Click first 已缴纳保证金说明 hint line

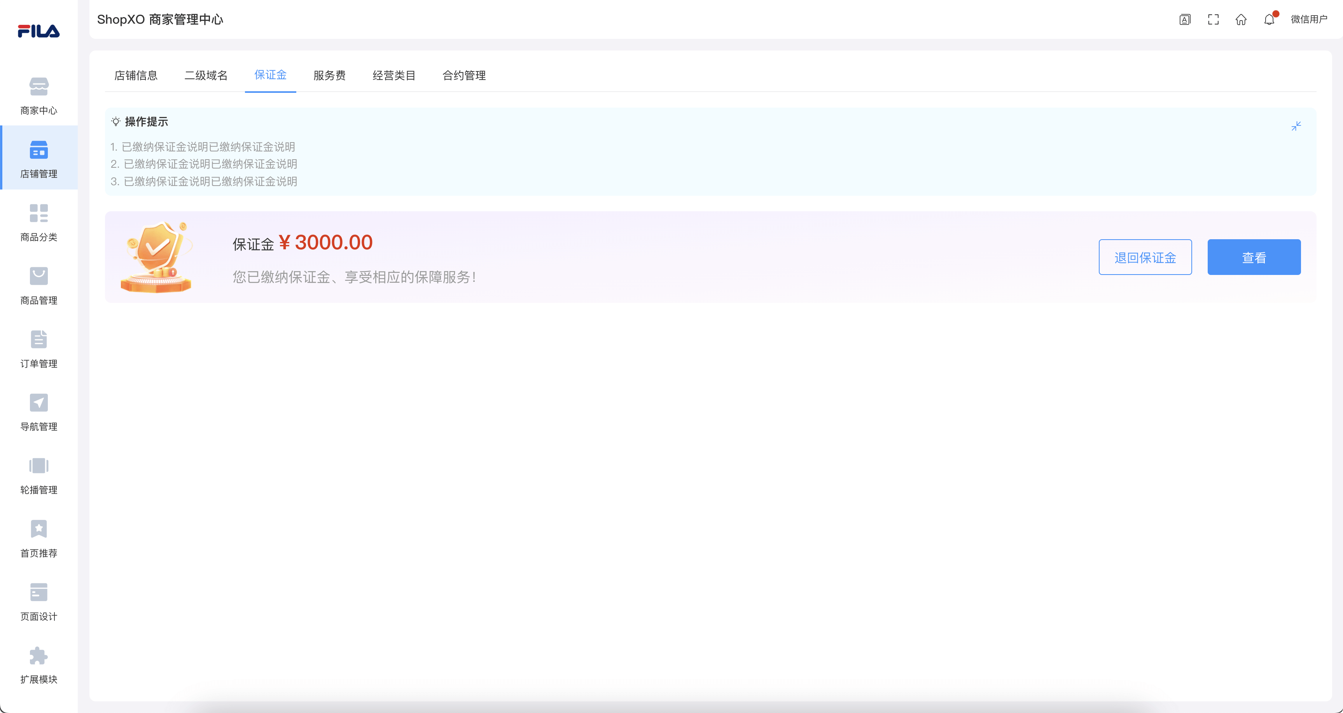pyautogui.click(x=203, y=147)
